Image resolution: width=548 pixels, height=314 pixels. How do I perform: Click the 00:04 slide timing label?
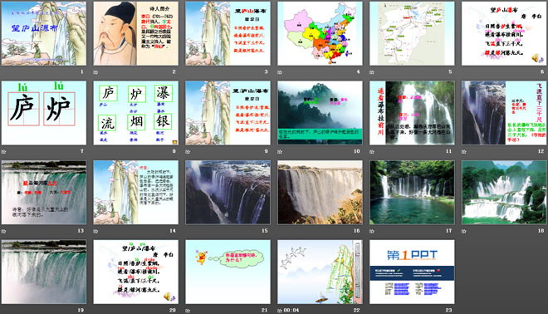click(x=291, y=310)
